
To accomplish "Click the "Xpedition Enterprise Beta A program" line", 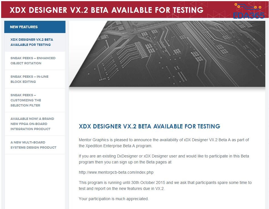I will coord(116,146).
